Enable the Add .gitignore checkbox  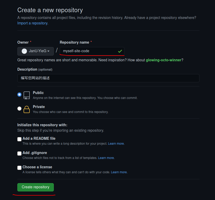[19, 154]
